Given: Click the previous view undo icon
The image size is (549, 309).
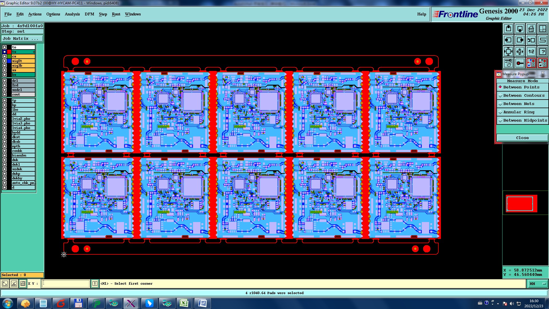Looking at the screenshot, I should tap(531, 40).
